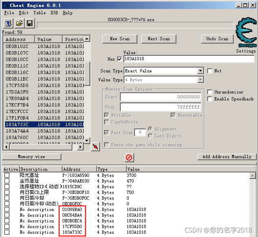Open the process list computer icon

(8, 23)
